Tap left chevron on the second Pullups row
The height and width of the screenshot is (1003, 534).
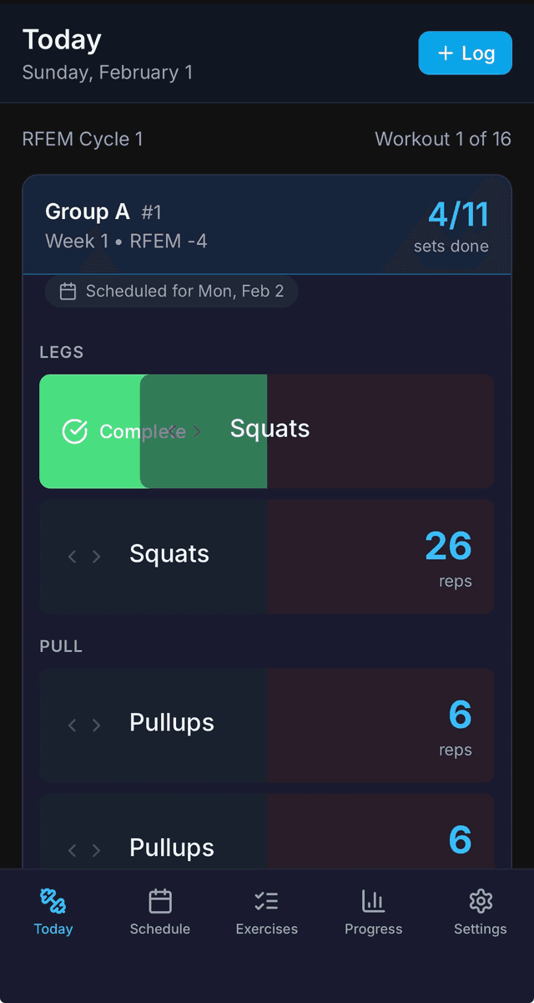(x=72, y=850)
